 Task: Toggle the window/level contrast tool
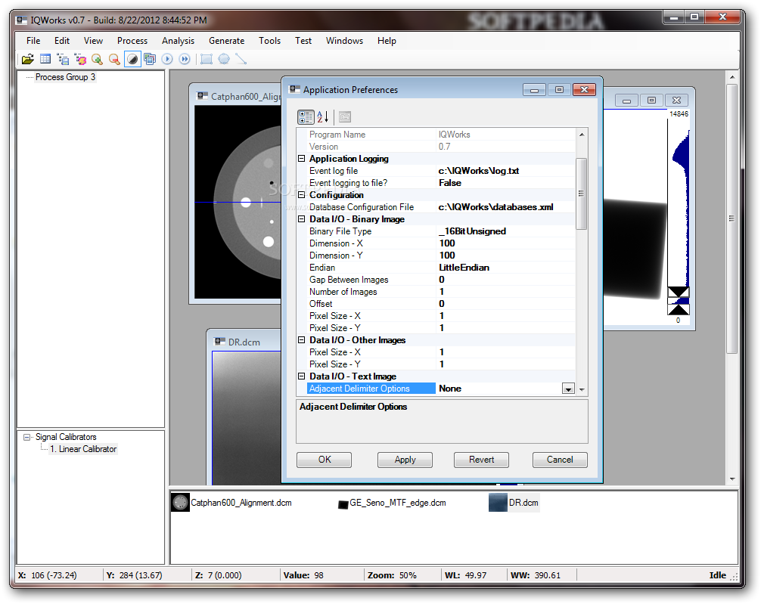(132, 59)
